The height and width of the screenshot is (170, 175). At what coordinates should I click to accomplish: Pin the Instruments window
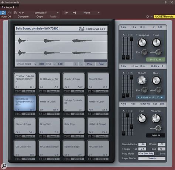[x=166, y=2]
